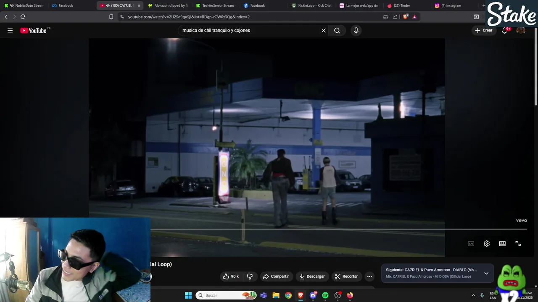Image resolution: width=538 pixels, height=302 pixels.
Task: Switch to the Alonzzoh clipped tab
Action: [x=168, y=5]
